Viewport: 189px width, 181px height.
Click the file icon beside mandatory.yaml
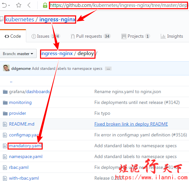(x=5, y=146)
